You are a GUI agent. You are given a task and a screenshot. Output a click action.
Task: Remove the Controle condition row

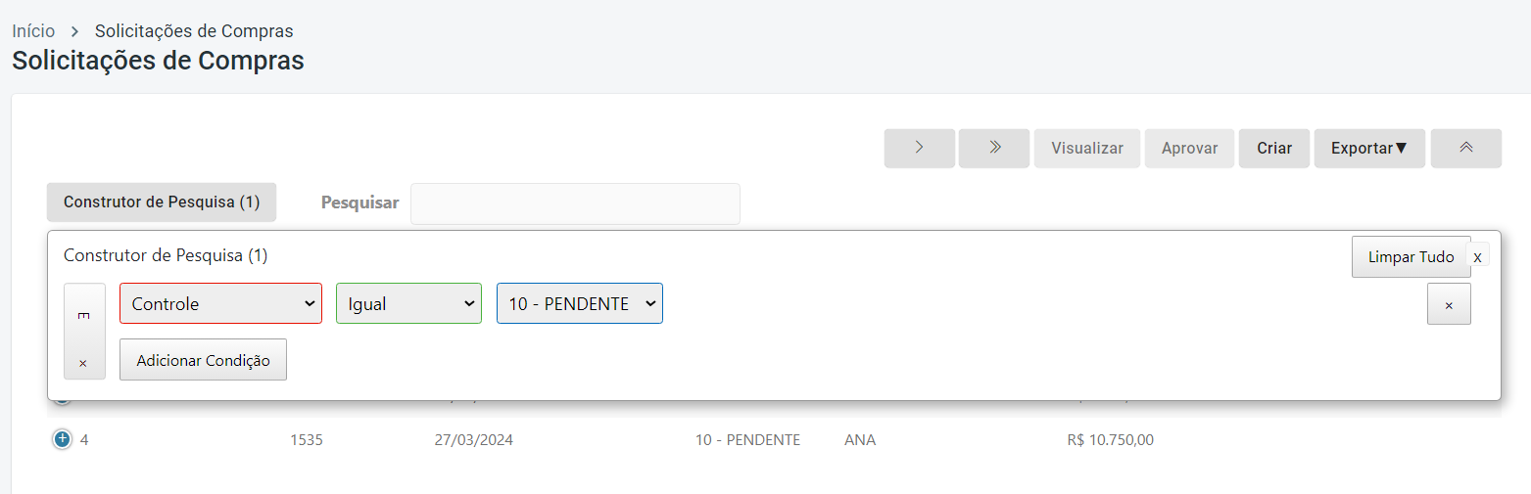click(1449, 305)
